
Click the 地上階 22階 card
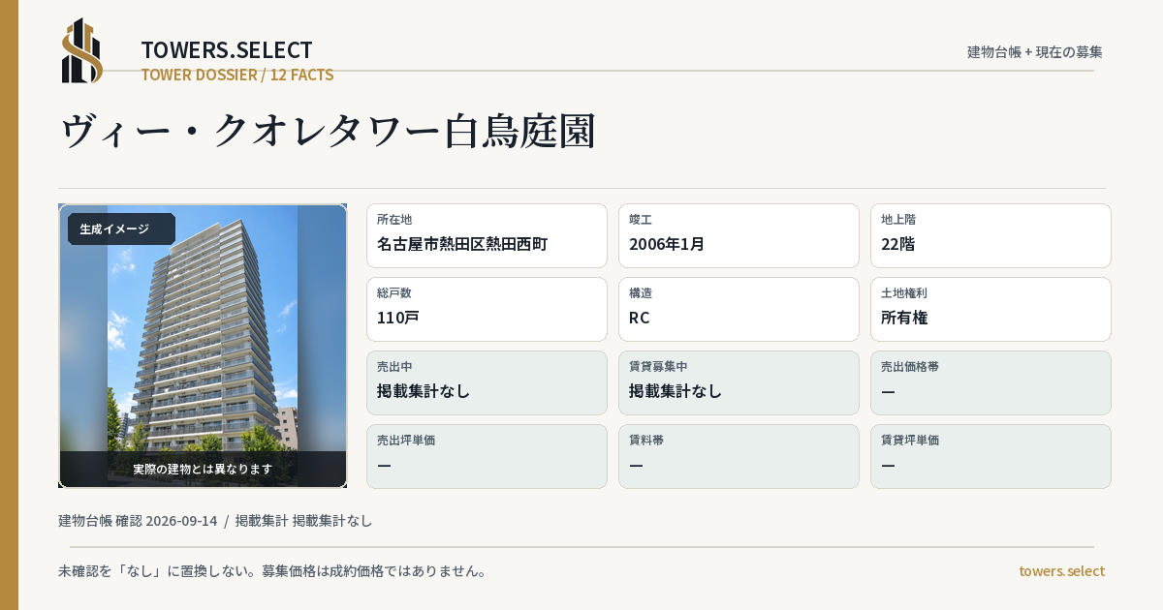[x=990, y=235]
